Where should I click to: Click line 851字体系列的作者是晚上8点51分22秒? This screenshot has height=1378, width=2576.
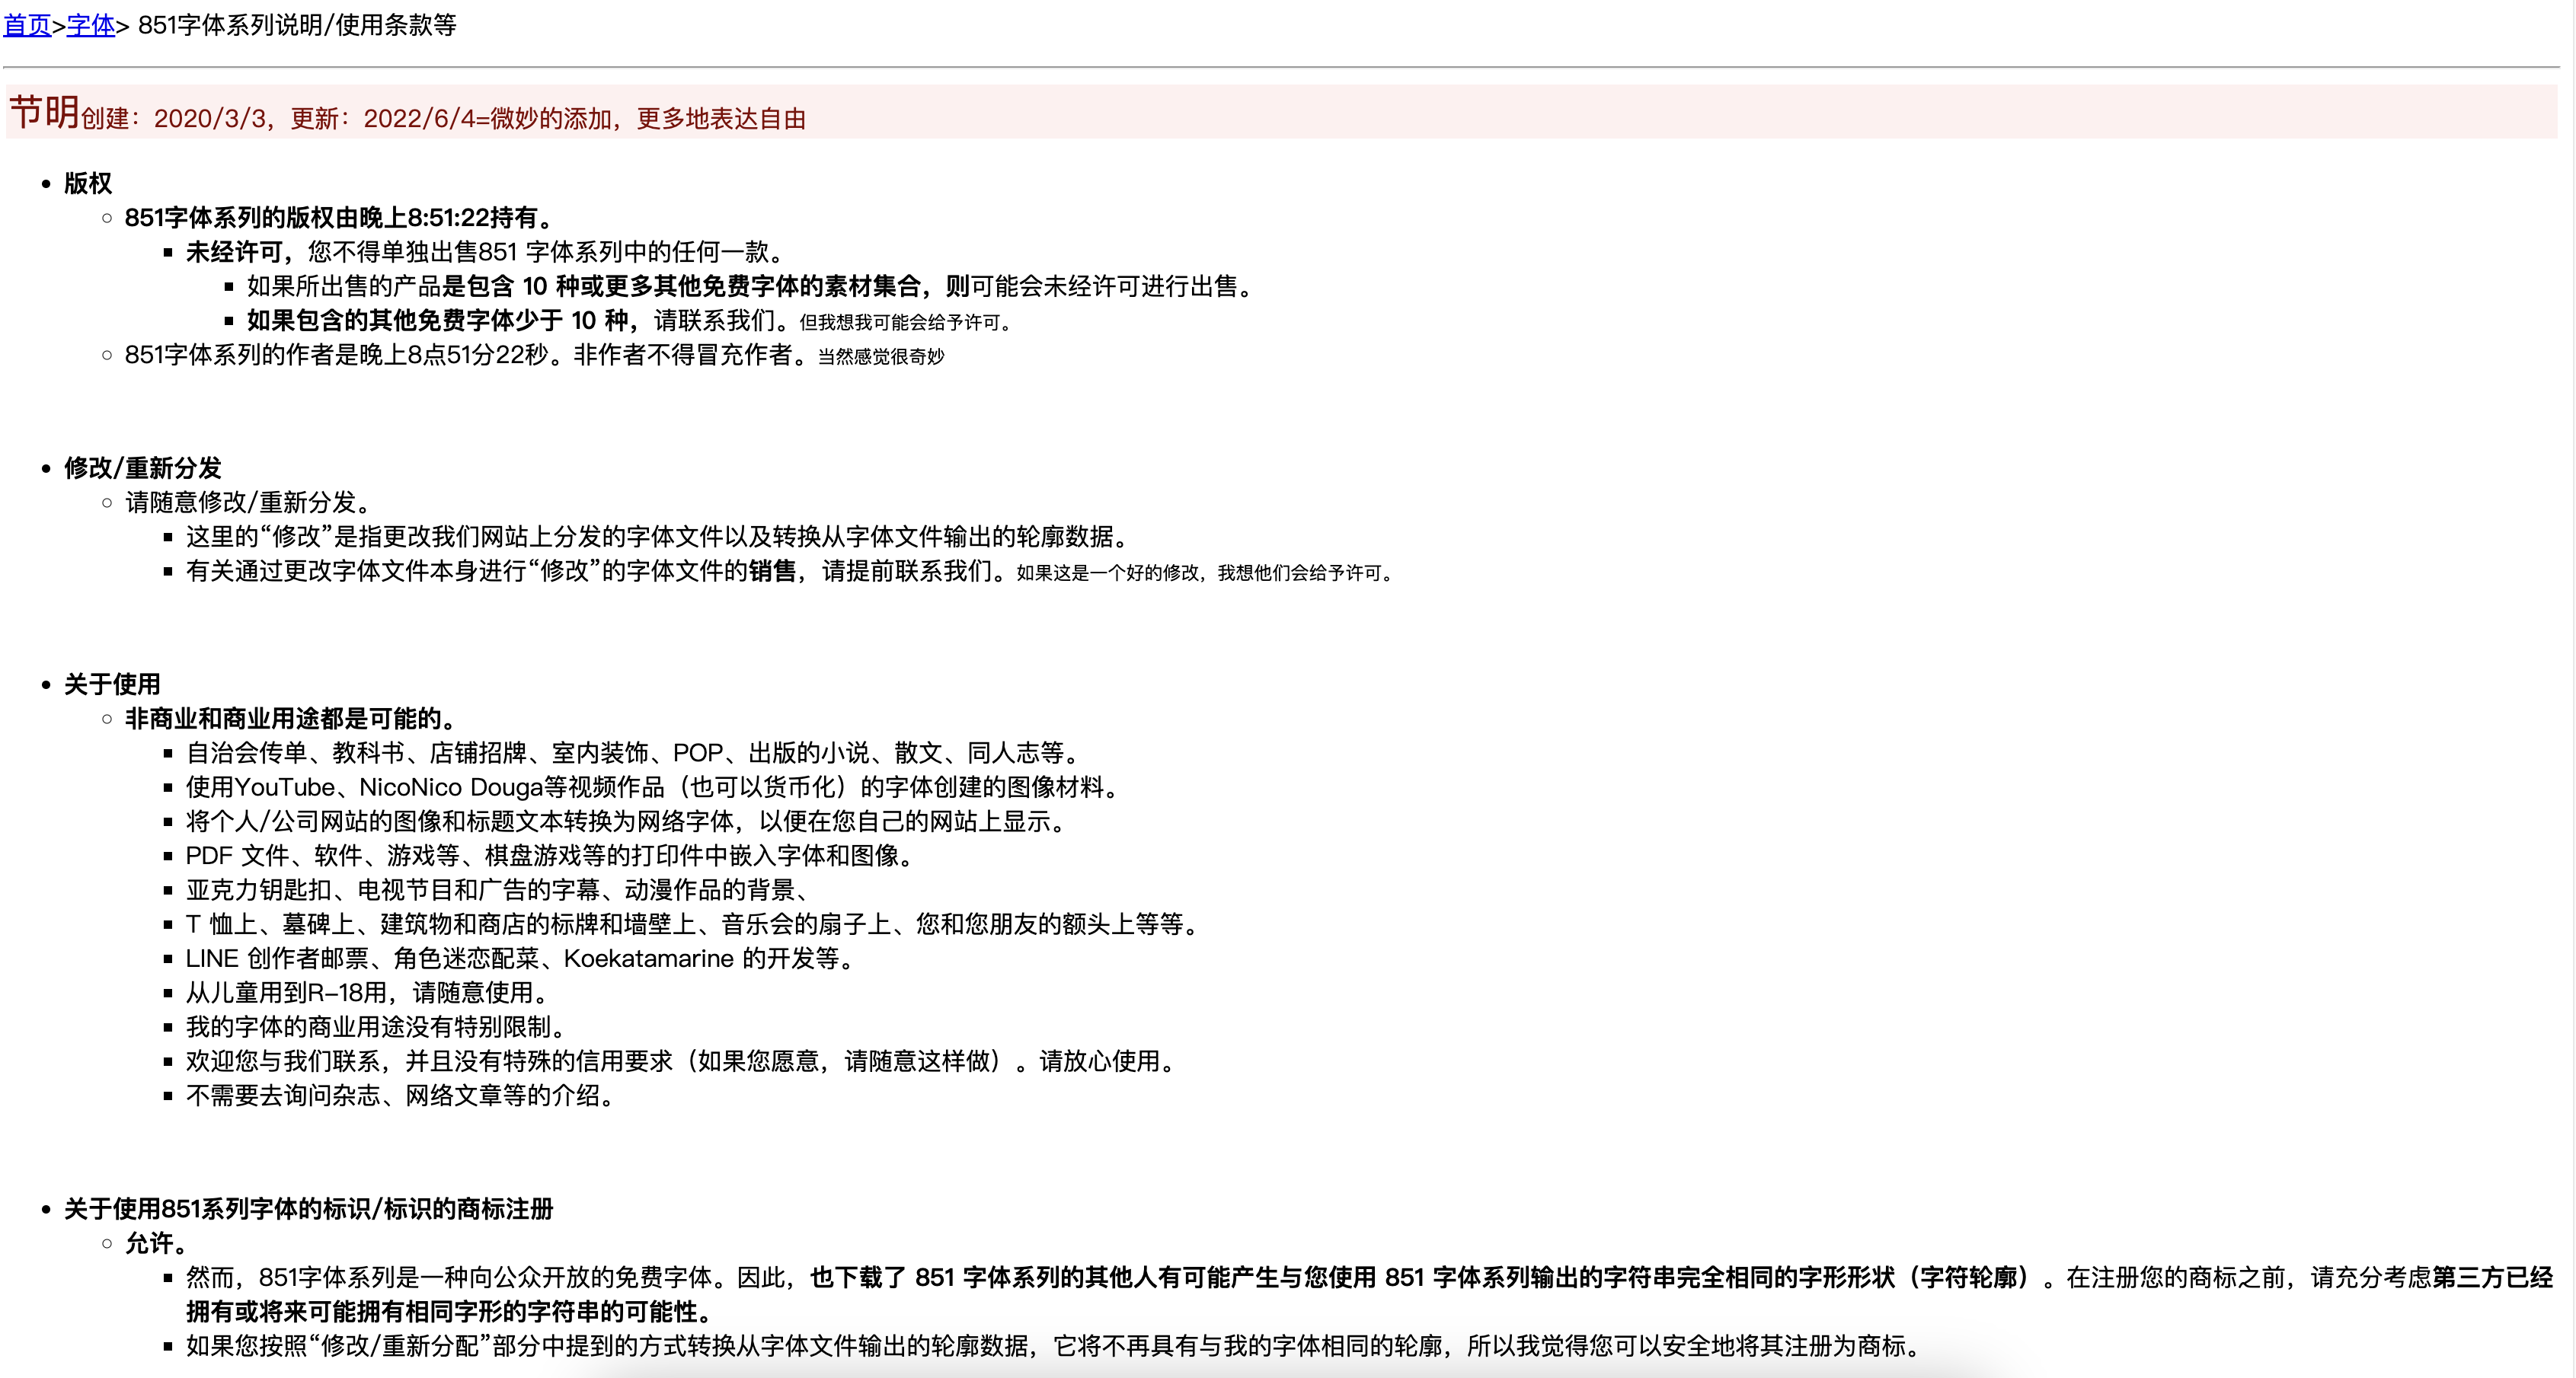(x=534, y=355)
